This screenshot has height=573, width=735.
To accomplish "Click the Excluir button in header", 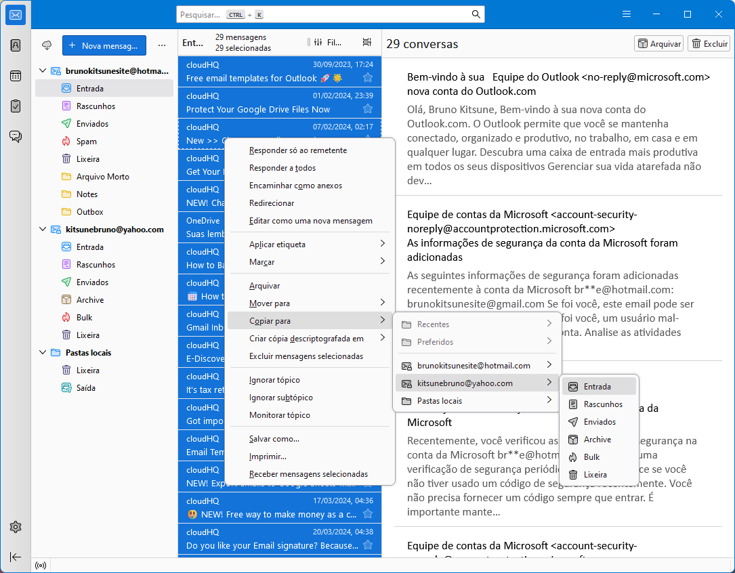I will (x=709, y=43).
